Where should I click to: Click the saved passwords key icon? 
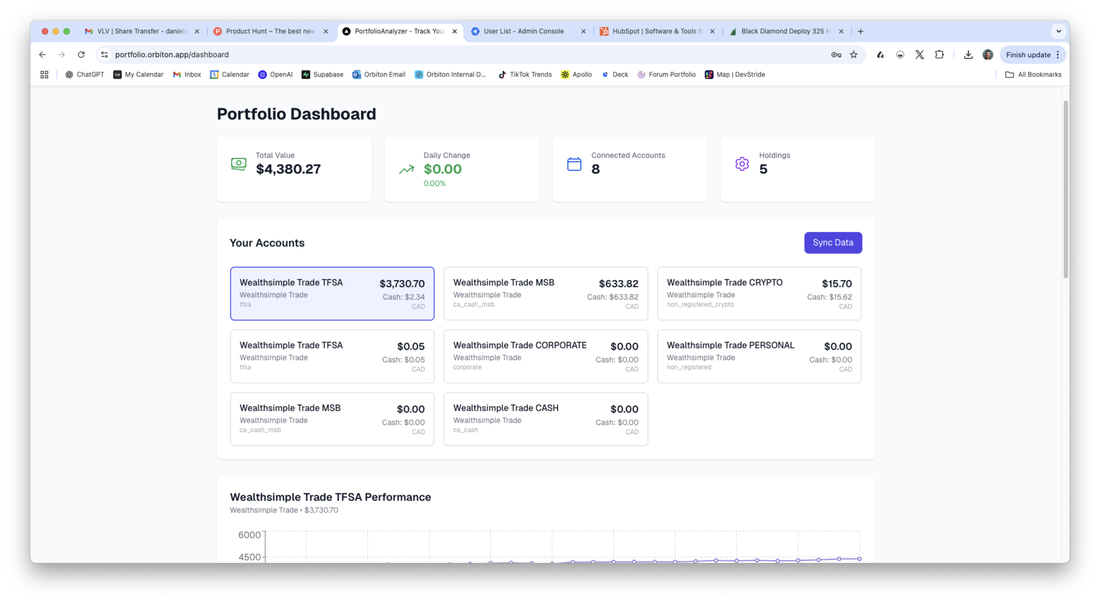coord(836,55)
